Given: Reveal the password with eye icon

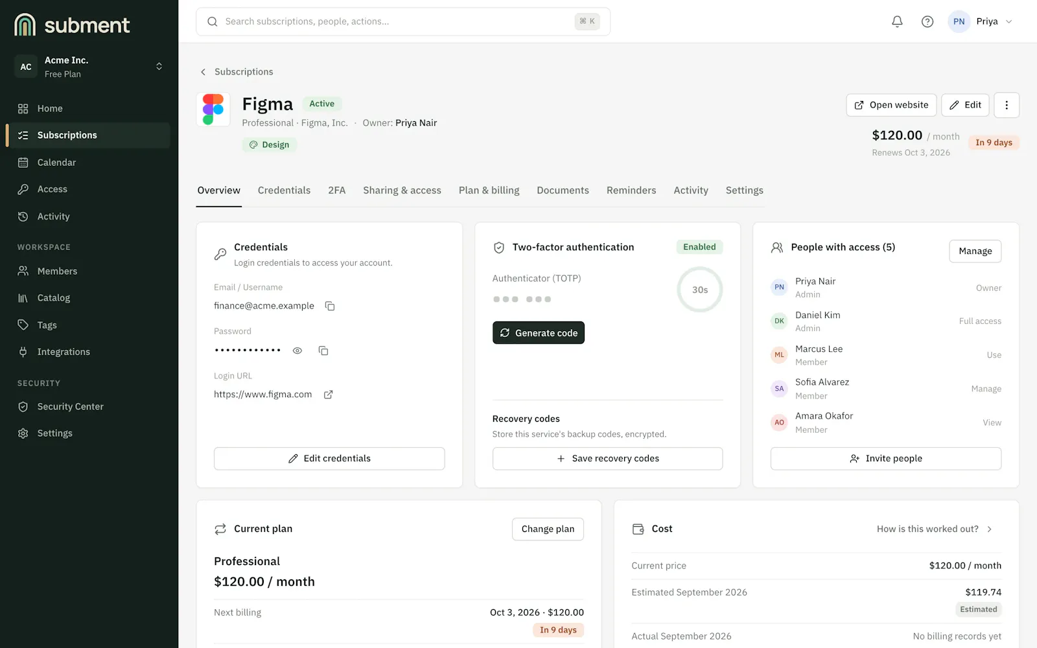Looking at the screenshot, I should 297,351.
